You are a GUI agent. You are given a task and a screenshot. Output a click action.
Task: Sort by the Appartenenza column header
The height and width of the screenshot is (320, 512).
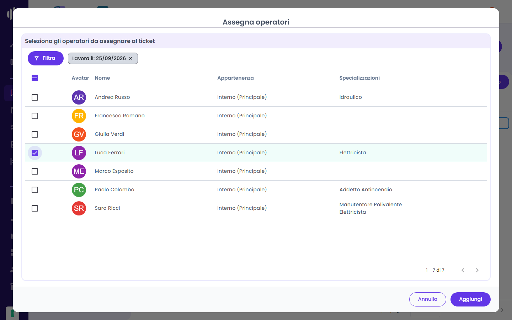235,78
